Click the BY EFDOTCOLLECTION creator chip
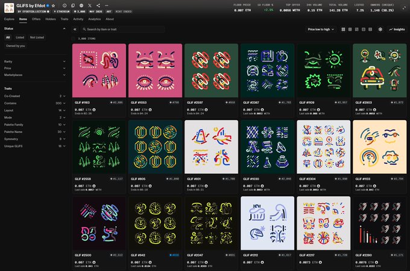This screenshot has width=410, height=271. pos(33,11)
